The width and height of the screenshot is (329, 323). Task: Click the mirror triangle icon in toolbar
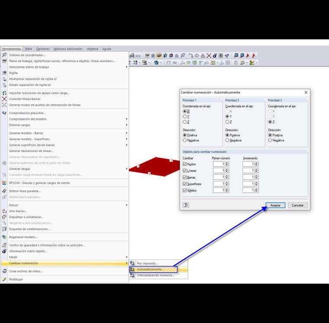click(x=203, y=55)
